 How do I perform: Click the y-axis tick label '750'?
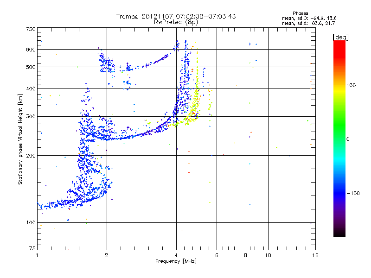[31, 29]
